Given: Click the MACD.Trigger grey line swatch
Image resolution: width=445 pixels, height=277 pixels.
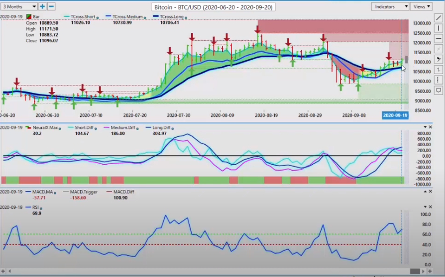Looking at the screenshot, I should [x=66, y=192].
